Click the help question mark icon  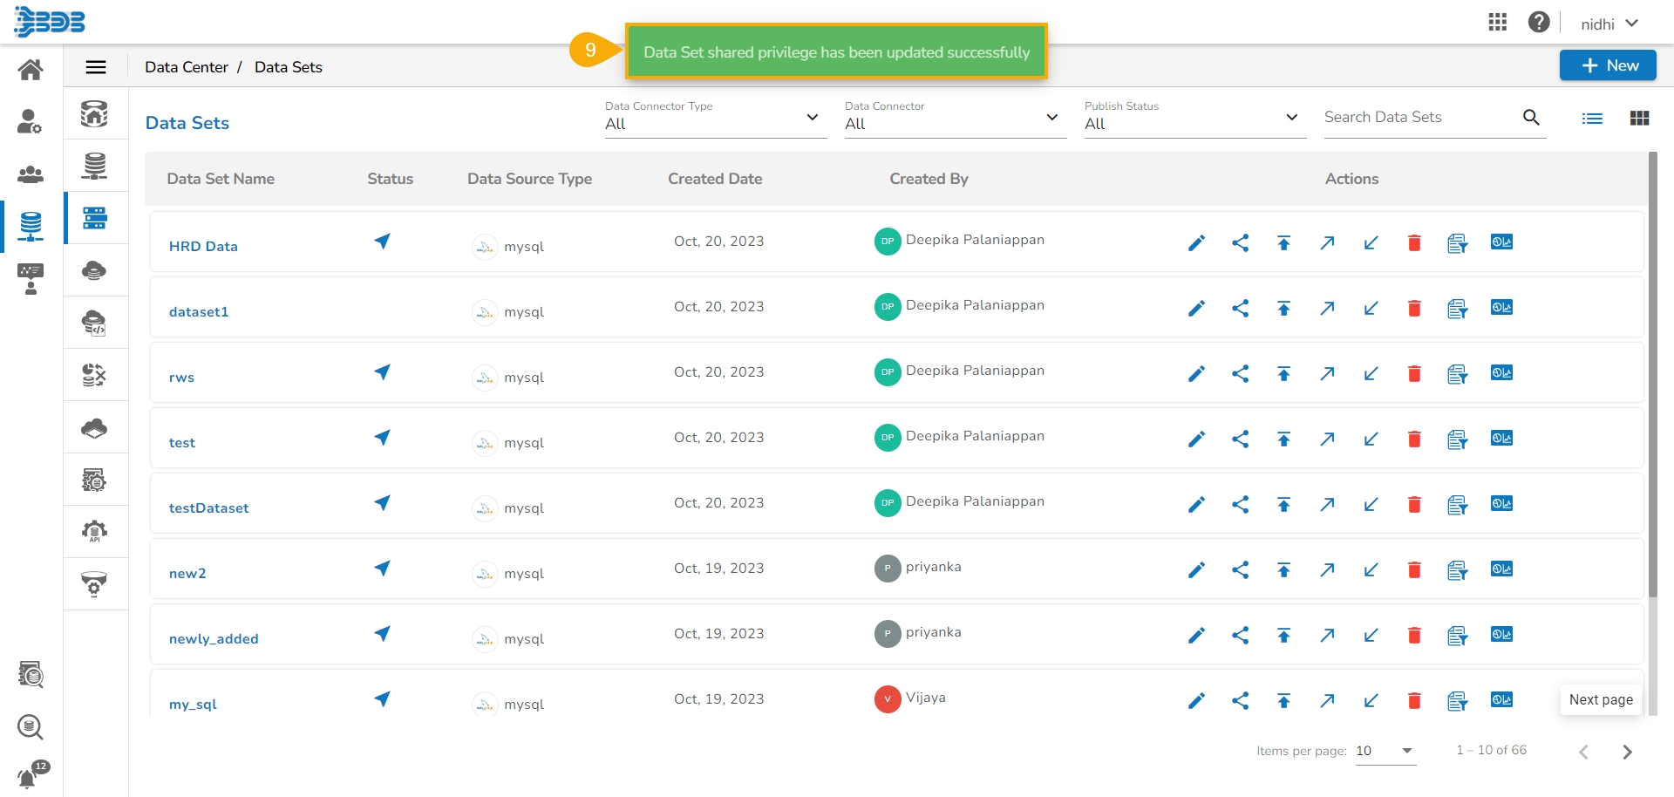(1538, 23)
